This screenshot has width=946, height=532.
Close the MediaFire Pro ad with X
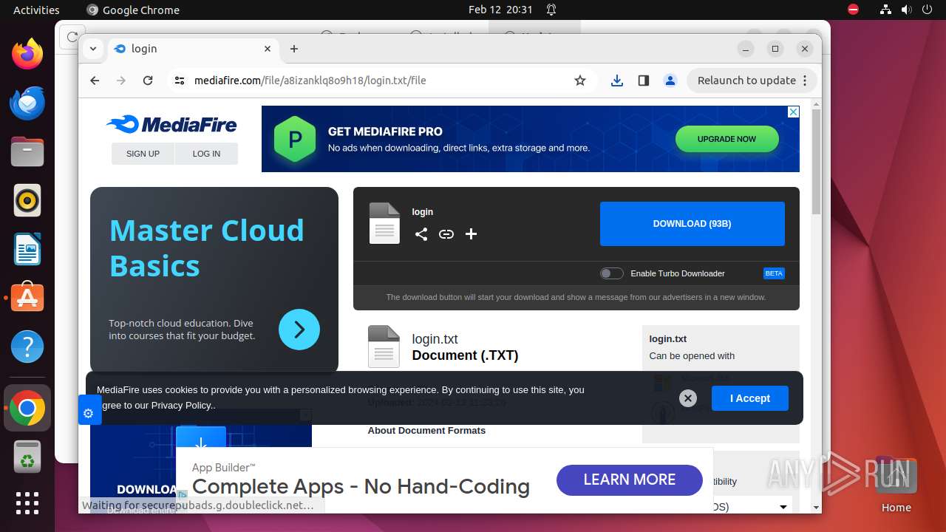tap(793, 112)
